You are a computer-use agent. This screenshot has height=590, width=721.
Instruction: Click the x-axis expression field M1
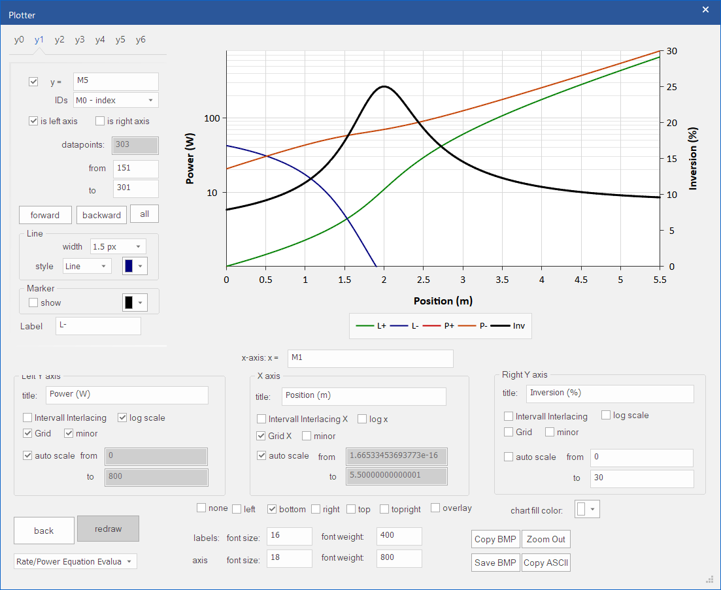coord(370,359)
